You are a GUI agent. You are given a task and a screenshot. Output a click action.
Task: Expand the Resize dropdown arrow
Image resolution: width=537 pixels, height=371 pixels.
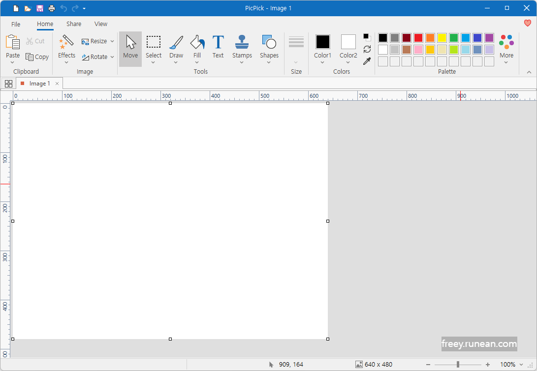[x=112, y=41]
